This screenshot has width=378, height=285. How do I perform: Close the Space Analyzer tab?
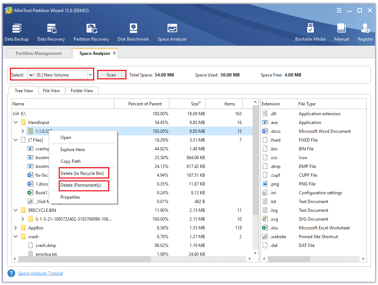click(x=114, y=53)
